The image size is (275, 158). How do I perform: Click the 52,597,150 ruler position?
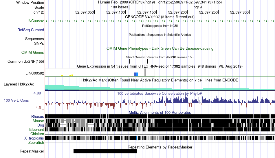[x=146, y=12]
